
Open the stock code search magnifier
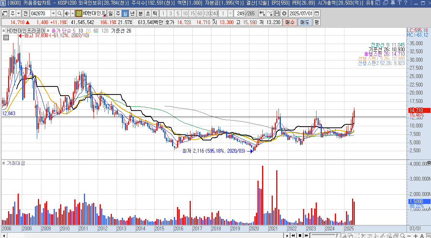pos(59,13)
